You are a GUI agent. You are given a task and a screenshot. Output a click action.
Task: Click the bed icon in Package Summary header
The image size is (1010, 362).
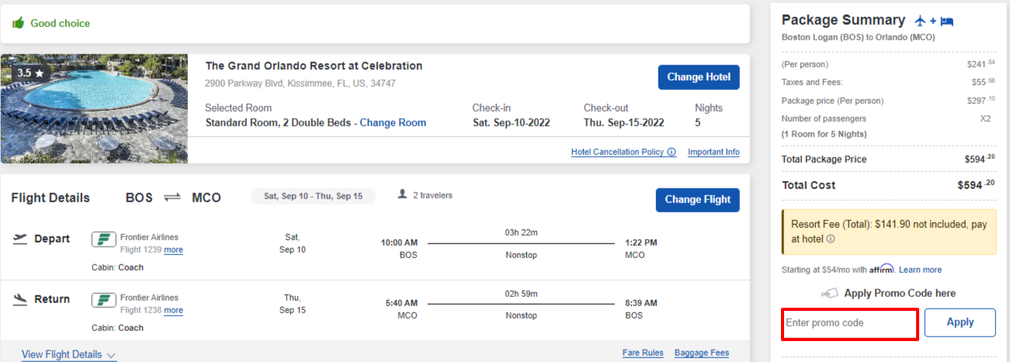946,21
